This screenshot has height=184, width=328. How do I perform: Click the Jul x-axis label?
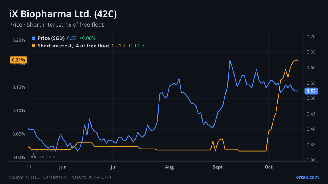coord(114,167)
